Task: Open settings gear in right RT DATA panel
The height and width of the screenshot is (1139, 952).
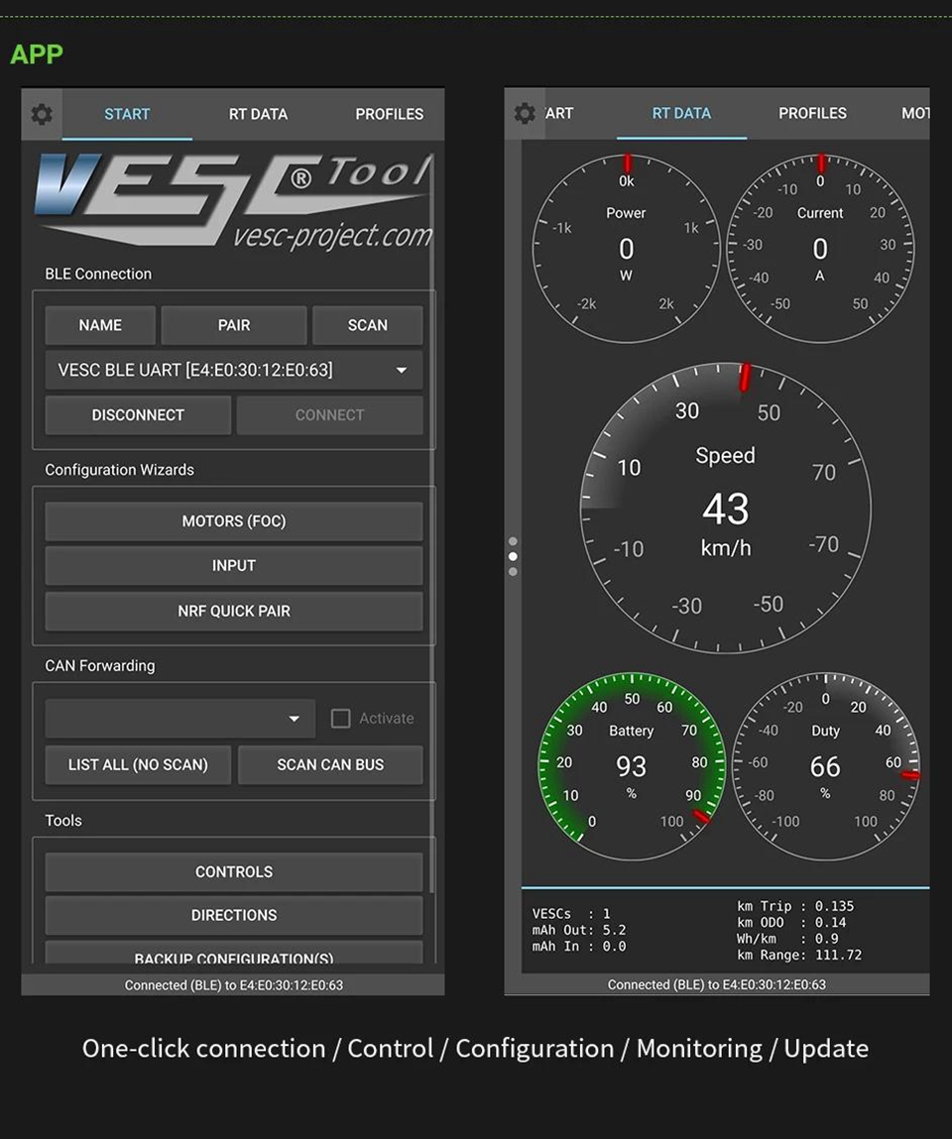Action: click(x=525, y=114)
